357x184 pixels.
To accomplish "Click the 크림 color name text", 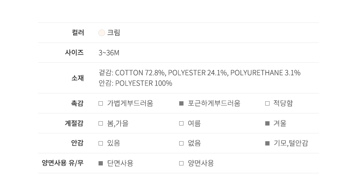I will tap(114, 33).
